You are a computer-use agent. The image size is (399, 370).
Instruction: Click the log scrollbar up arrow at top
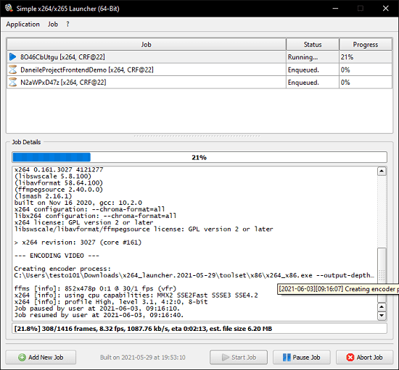tap(382, 171)
